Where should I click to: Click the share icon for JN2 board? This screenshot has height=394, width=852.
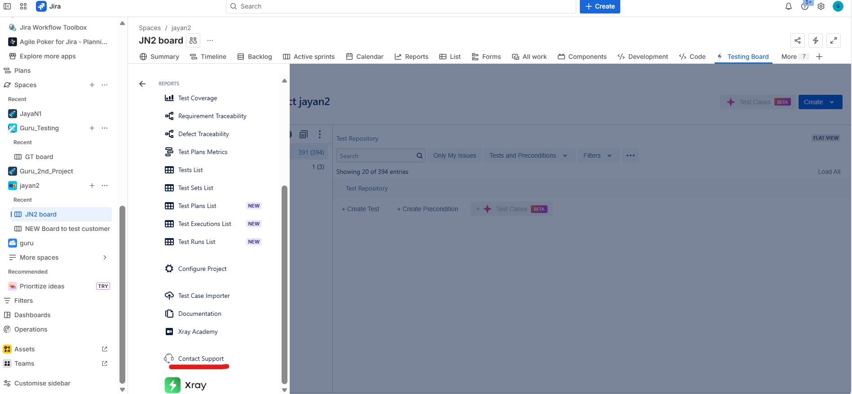[x=797, y=40]
